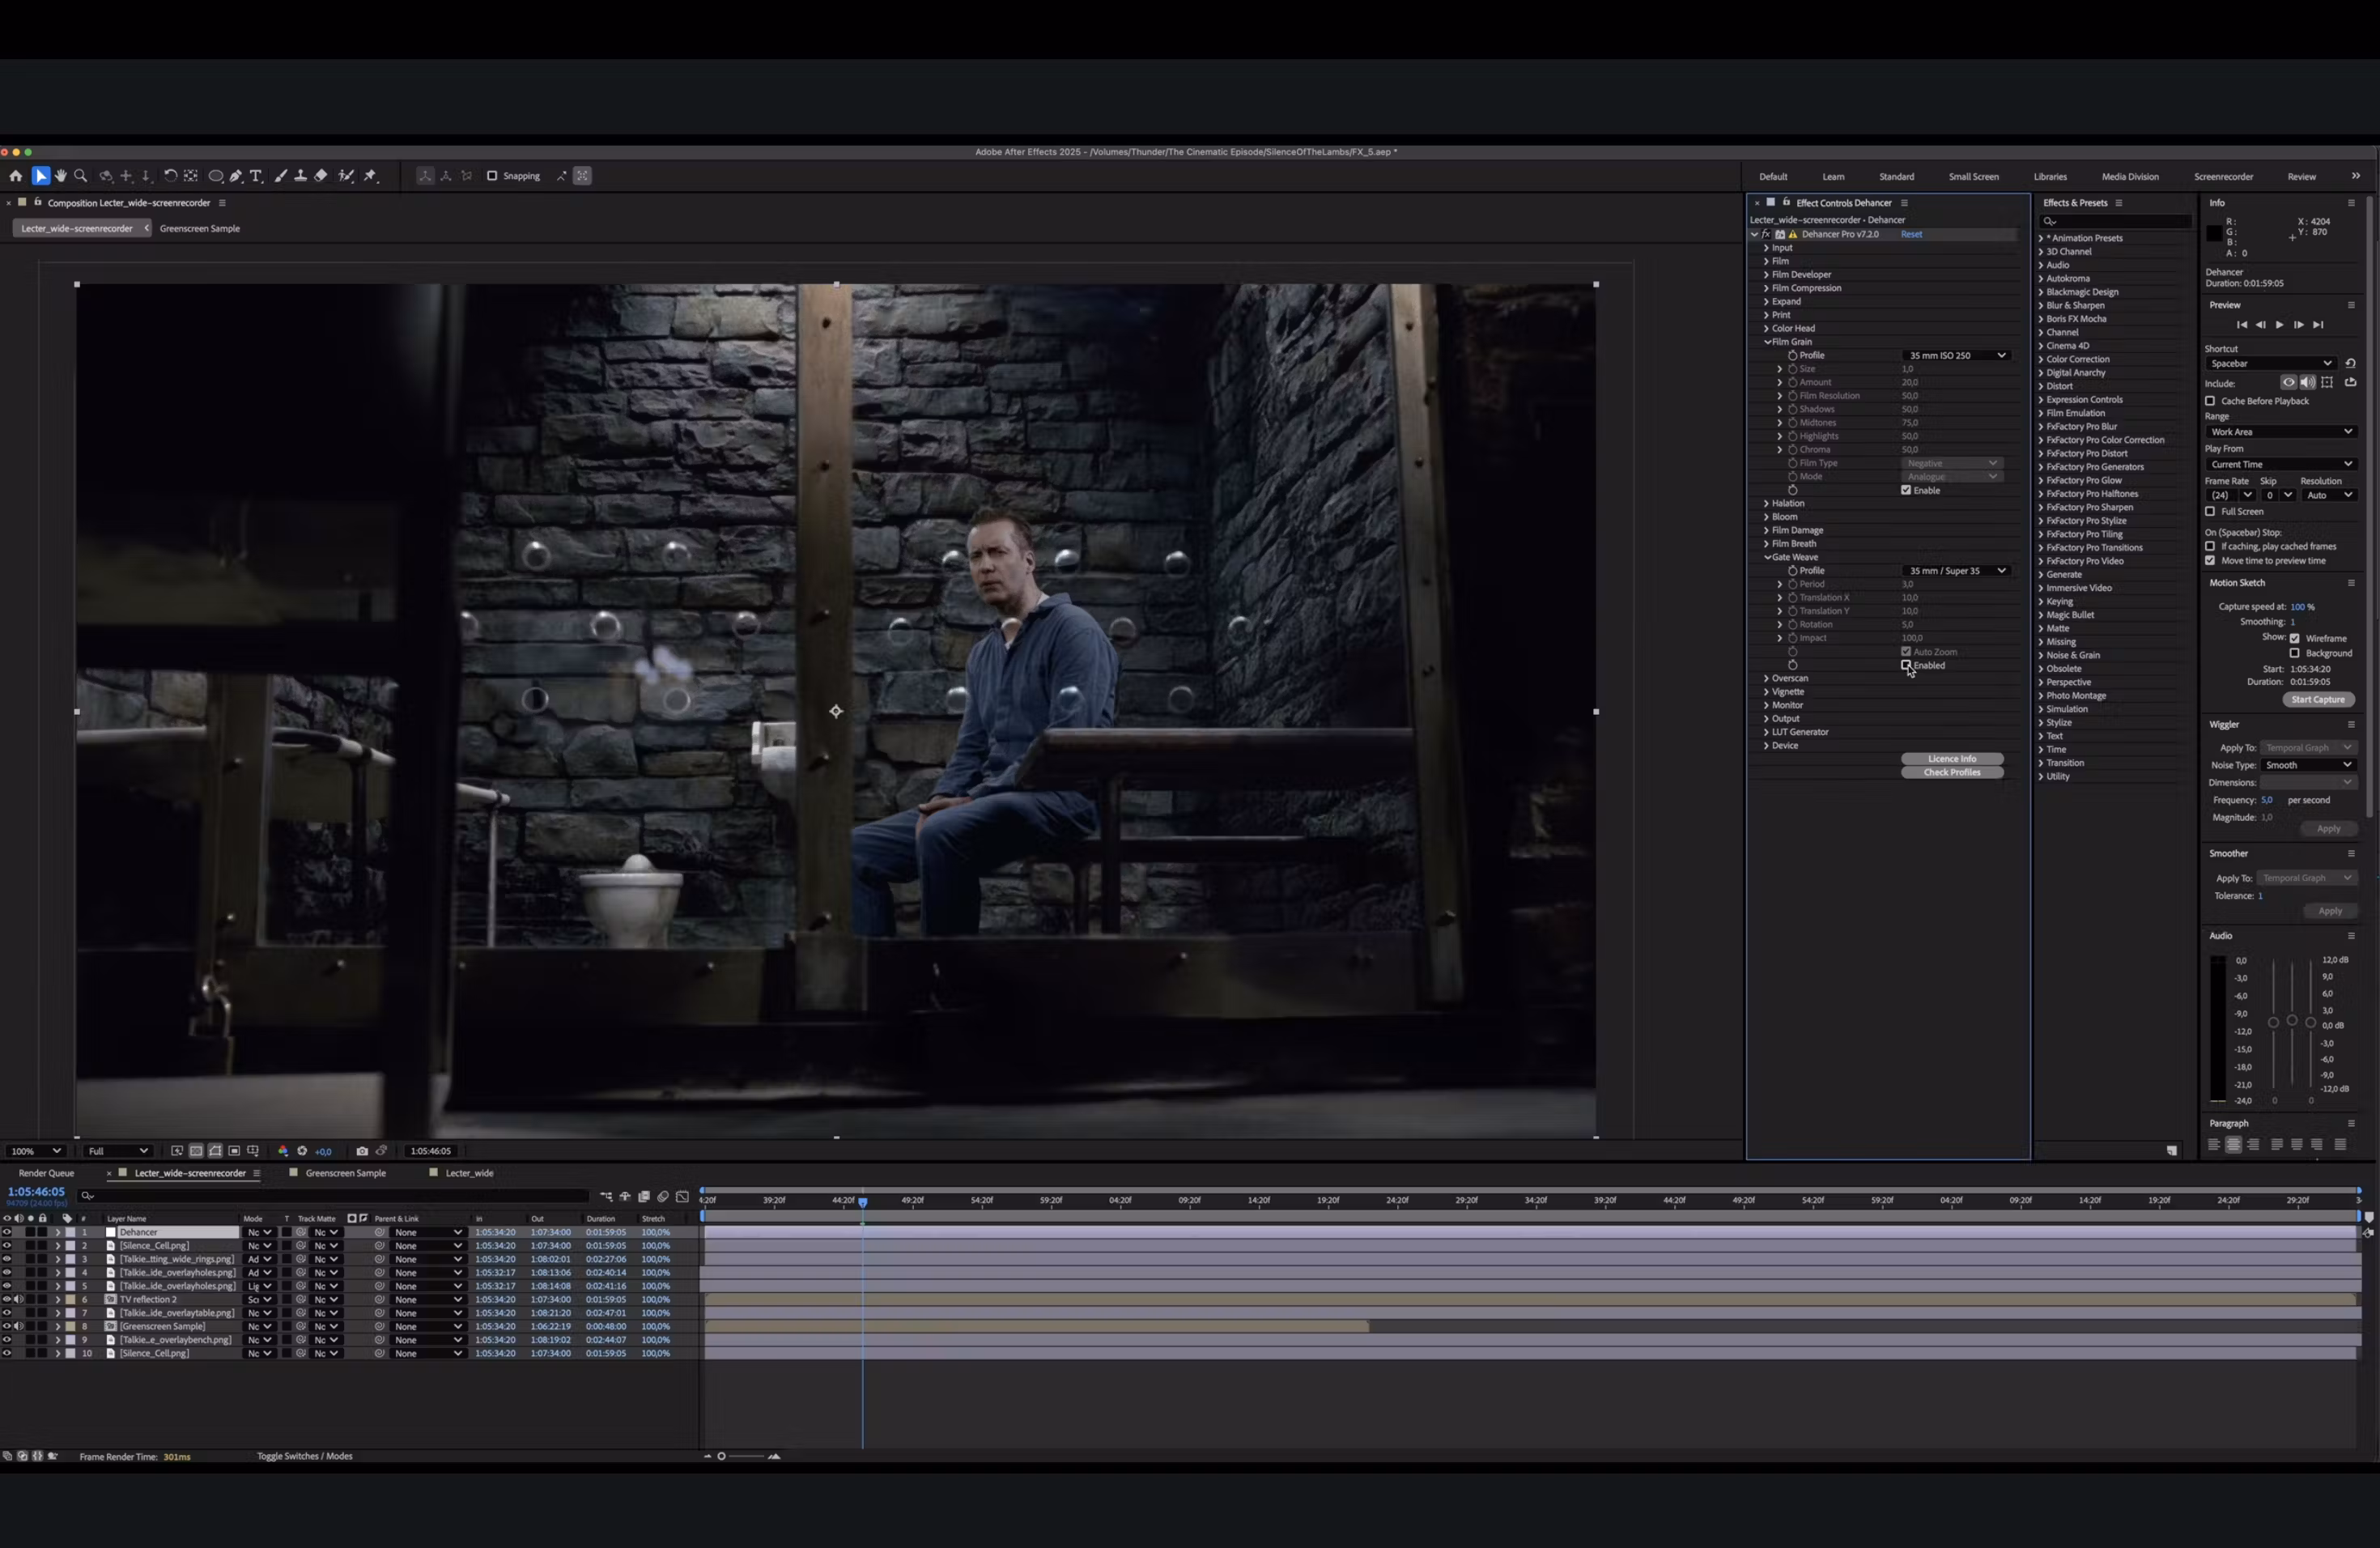Select the Roto Brush tool
The image size is (2380, 1548).
click(346, 176)
